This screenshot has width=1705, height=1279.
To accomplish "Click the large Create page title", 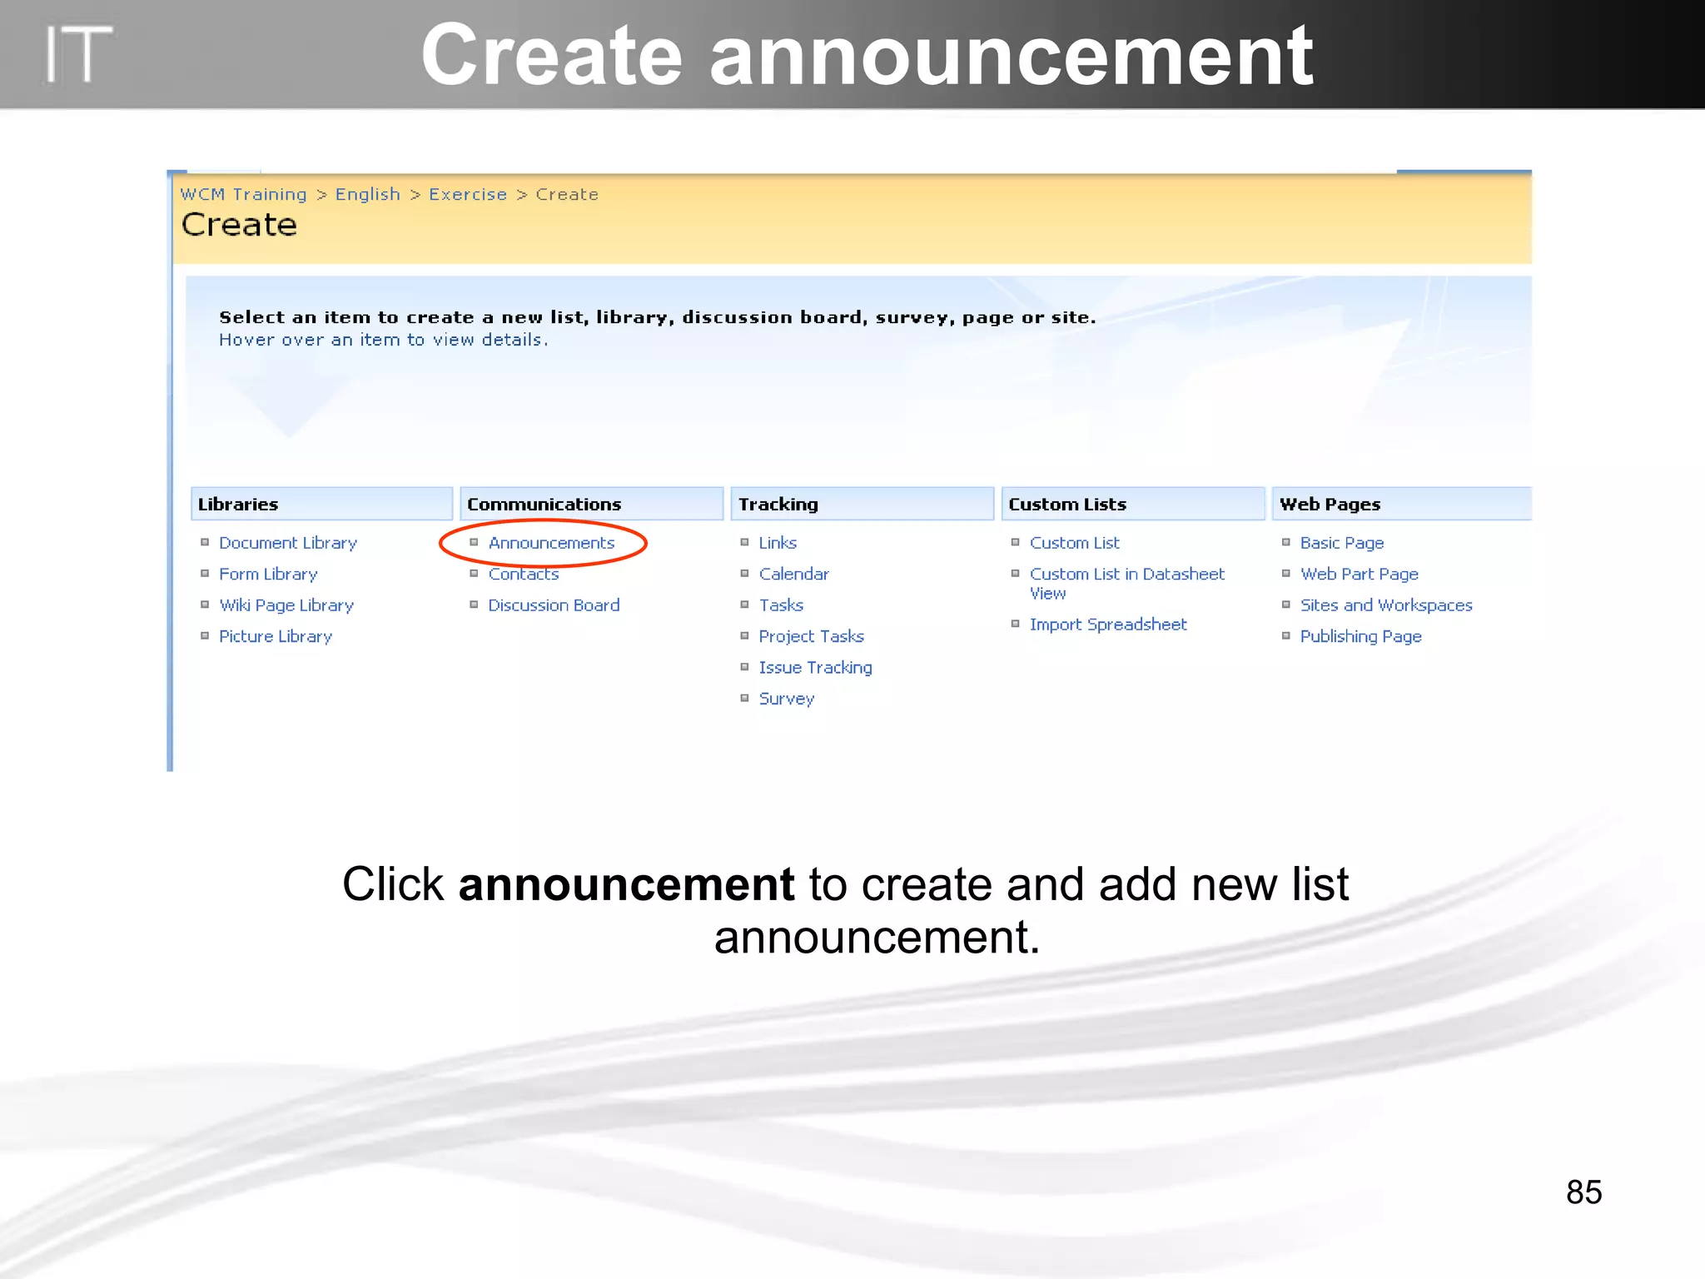I will tap(239, 225).
